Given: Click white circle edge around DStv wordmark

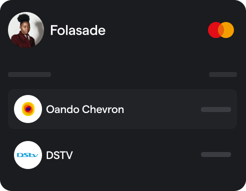Looking at the screenshot, I should 28,144.
